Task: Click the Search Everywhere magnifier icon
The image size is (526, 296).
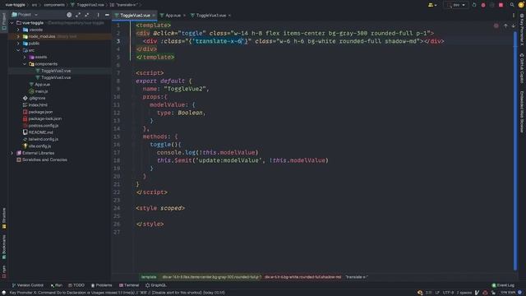Action: 512,5
